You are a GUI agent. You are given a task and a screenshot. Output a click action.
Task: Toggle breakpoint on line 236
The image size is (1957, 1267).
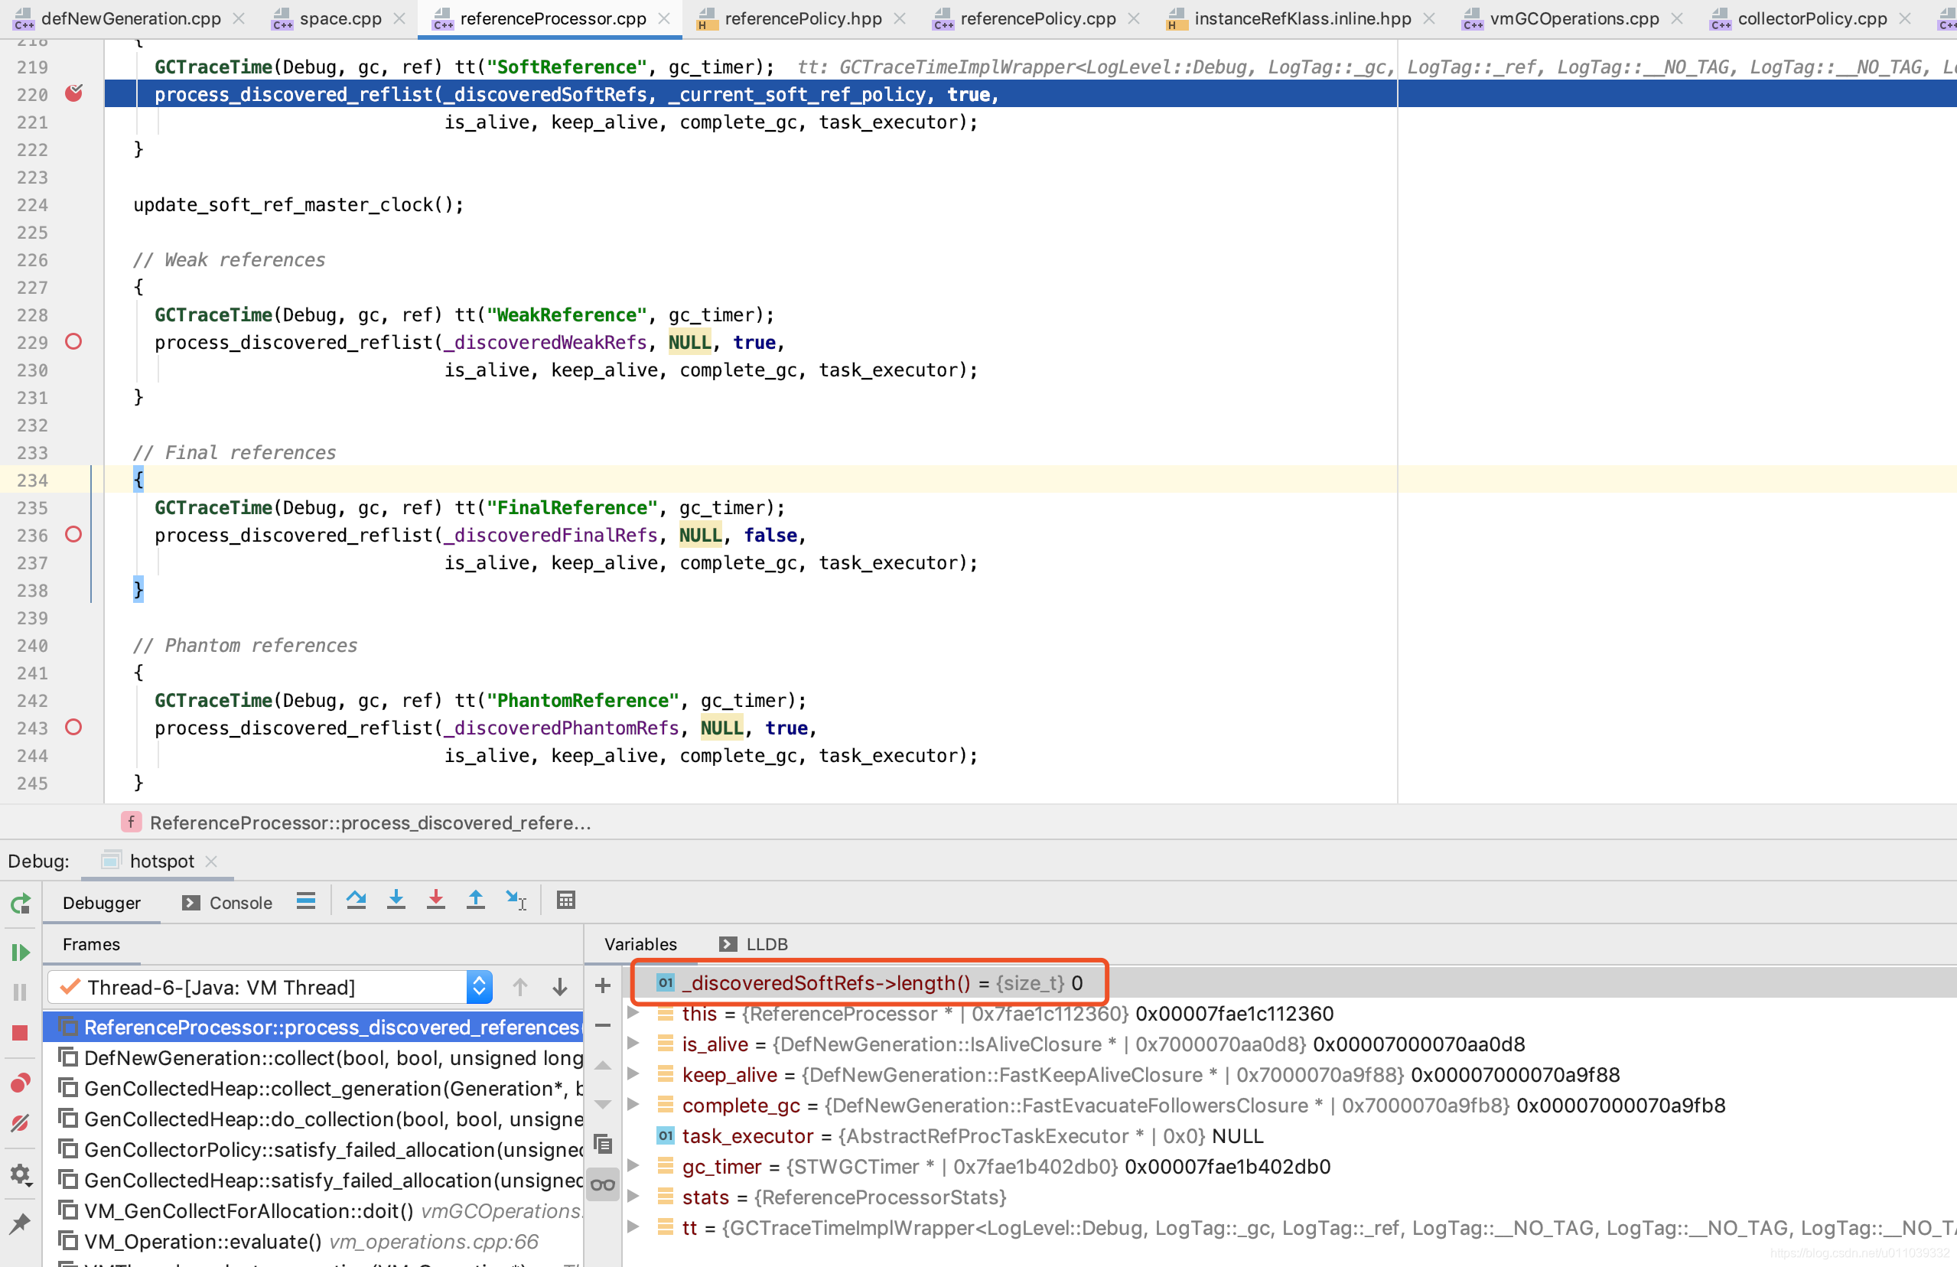pyautogui.click(x=73, y=535)
